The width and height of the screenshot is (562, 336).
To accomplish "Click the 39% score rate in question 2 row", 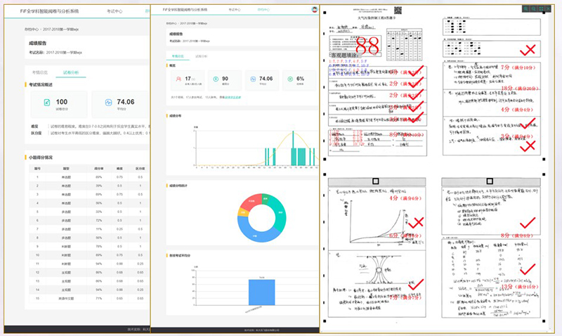I will coord(98,186).
